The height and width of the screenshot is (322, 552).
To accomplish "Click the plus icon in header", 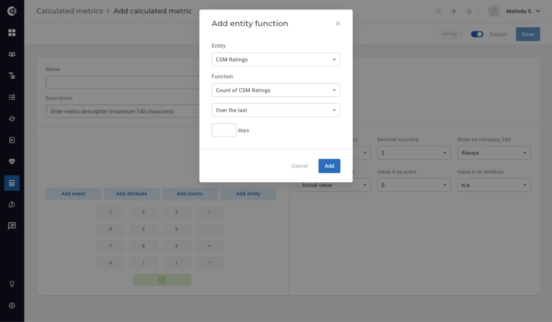I will (x=454, y=11).
